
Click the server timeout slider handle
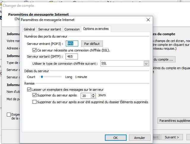coord(42,77)
